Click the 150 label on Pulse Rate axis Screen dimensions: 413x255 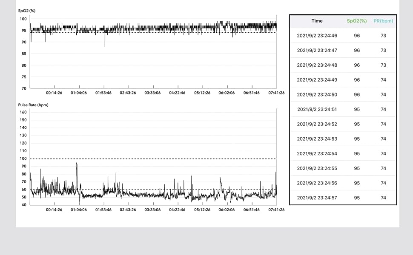[23, 119]
